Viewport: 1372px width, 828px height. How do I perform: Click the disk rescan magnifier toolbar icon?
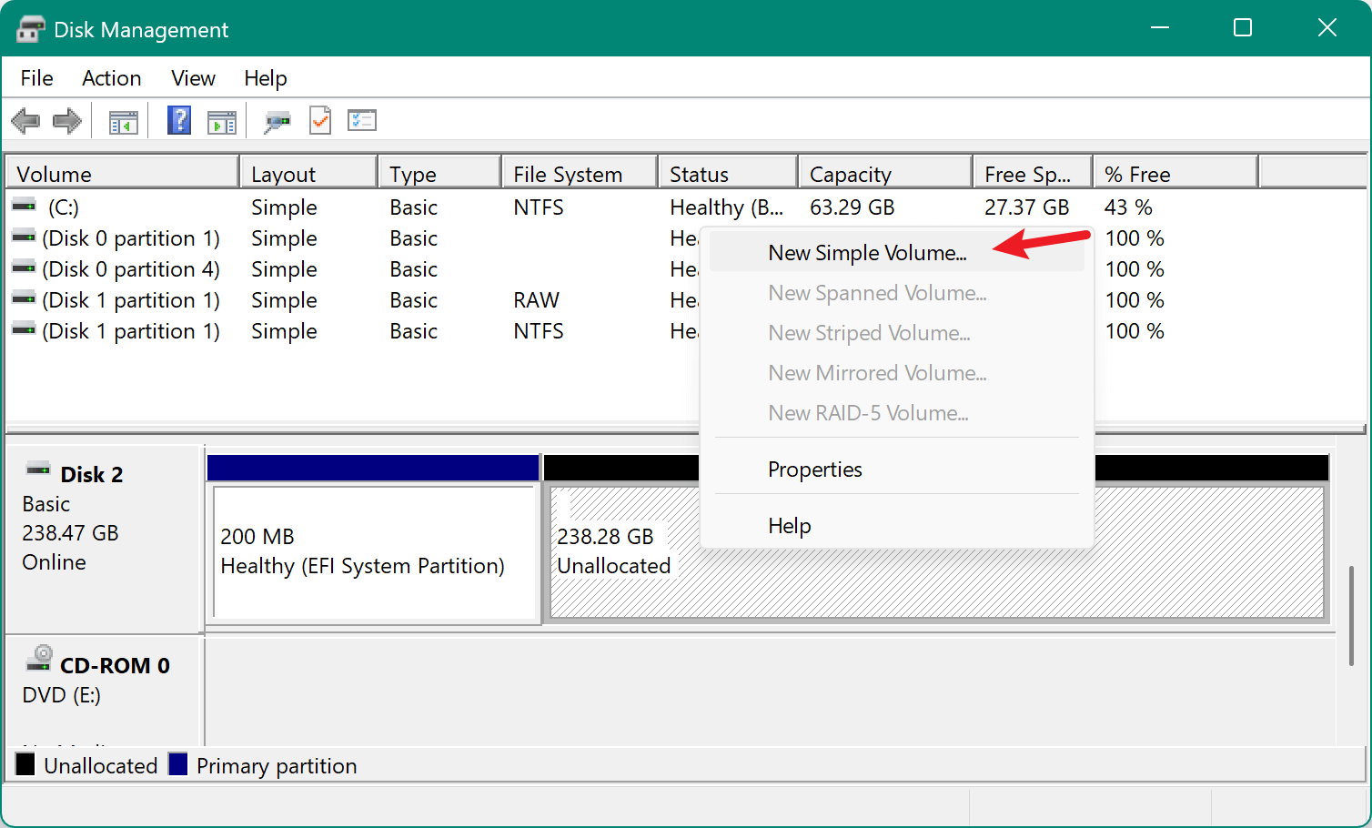click(277, 119)
